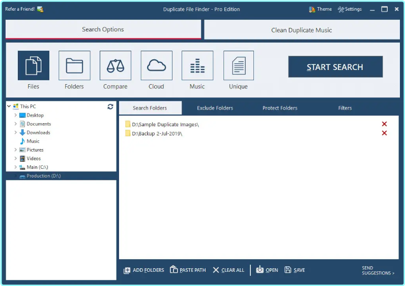The image size is (405, 286).
Task: Click the CLEAR ALL label
Action: (233, 270)
